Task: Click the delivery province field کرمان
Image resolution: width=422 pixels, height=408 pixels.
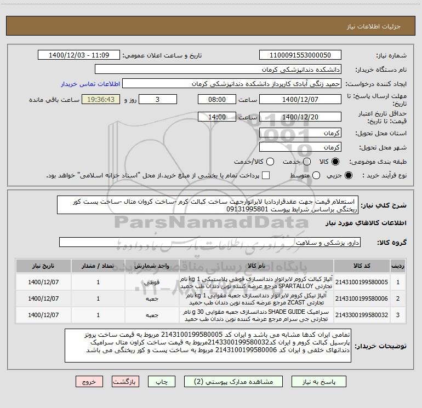Action: (300, 133)
